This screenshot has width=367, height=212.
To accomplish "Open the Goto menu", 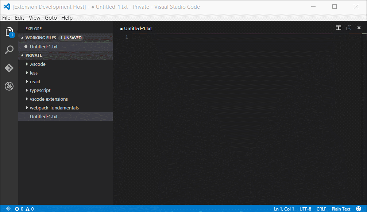I will [x=51, y=17].
